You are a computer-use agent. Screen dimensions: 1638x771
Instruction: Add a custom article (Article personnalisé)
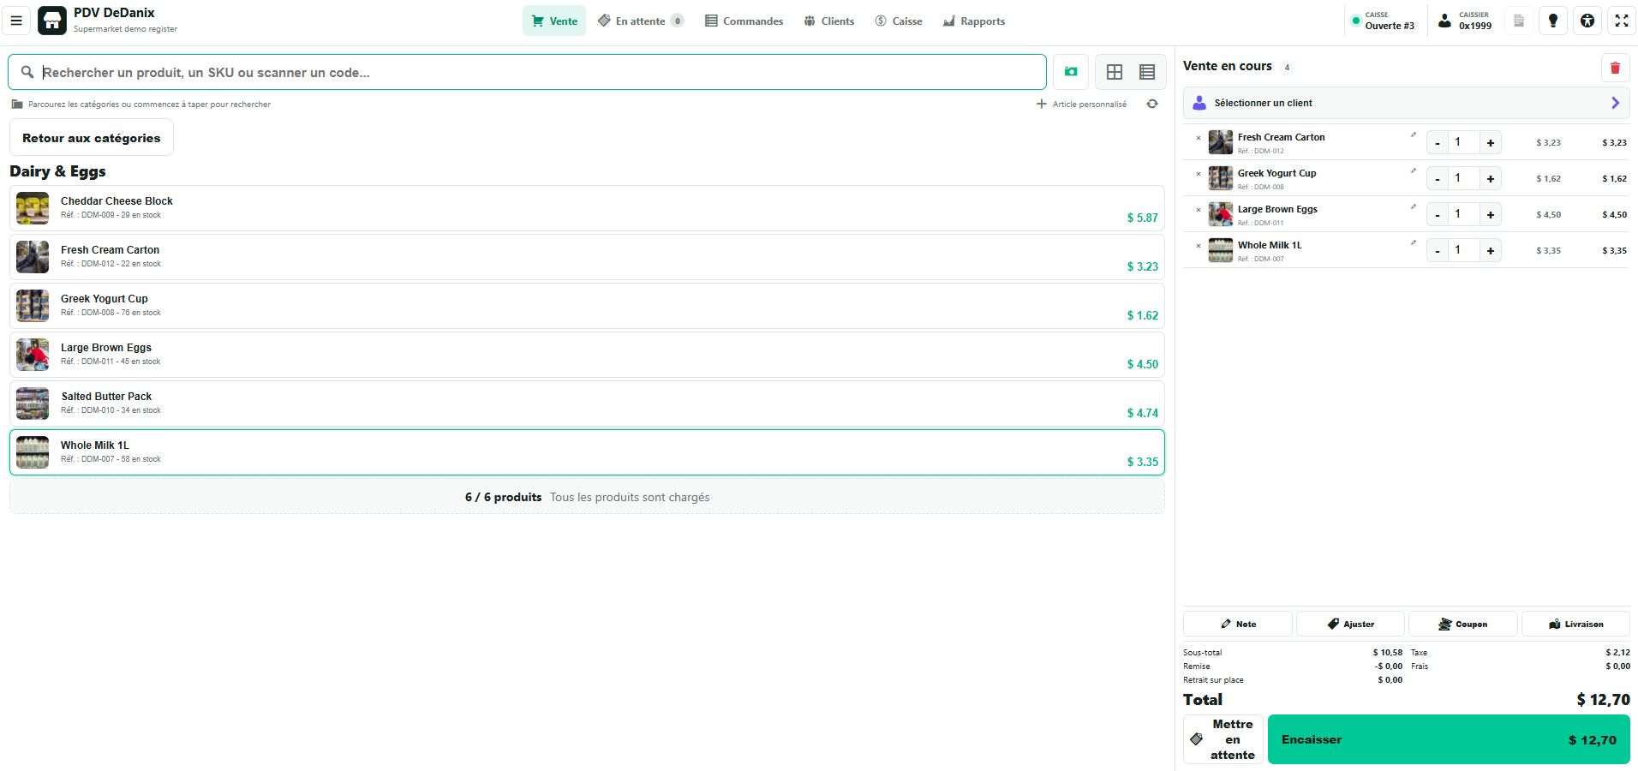[x=1082, y=104]
